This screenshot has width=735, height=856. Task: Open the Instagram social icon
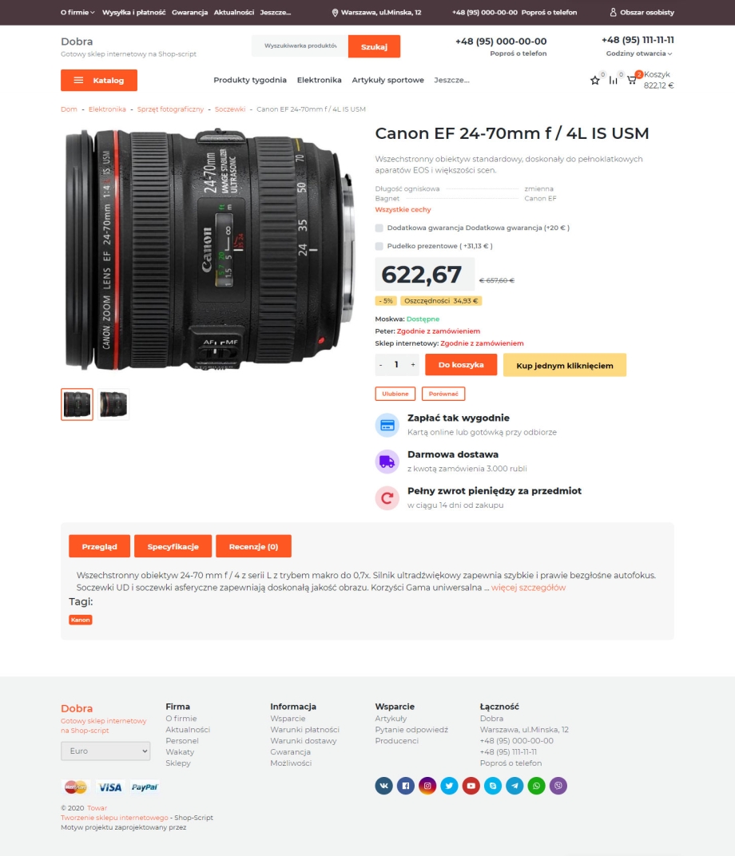tap(427, 786)
